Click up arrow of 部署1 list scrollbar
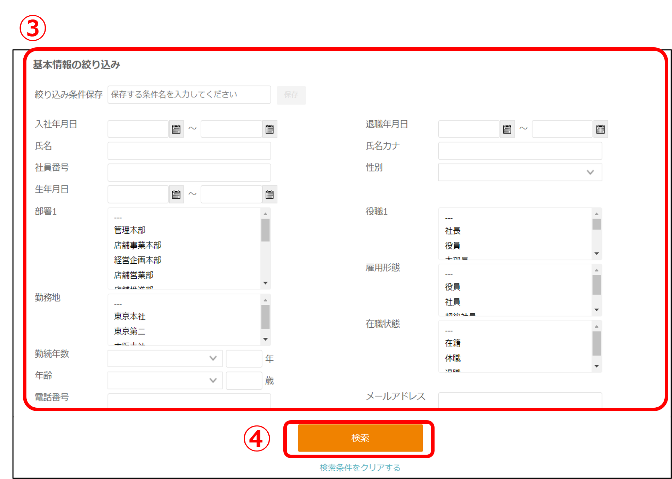Screen dimensions: 672x479 coord(266,214)
